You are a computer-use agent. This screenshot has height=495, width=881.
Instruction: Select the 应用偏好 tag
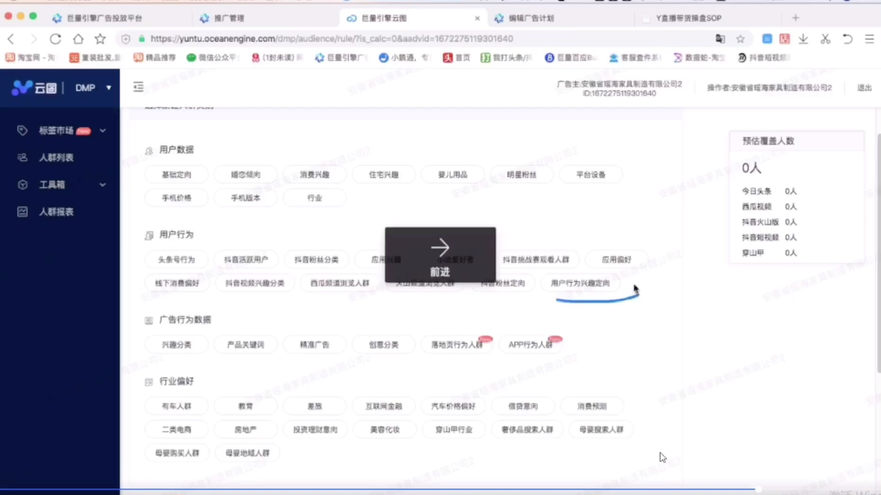tap(616, 259)
